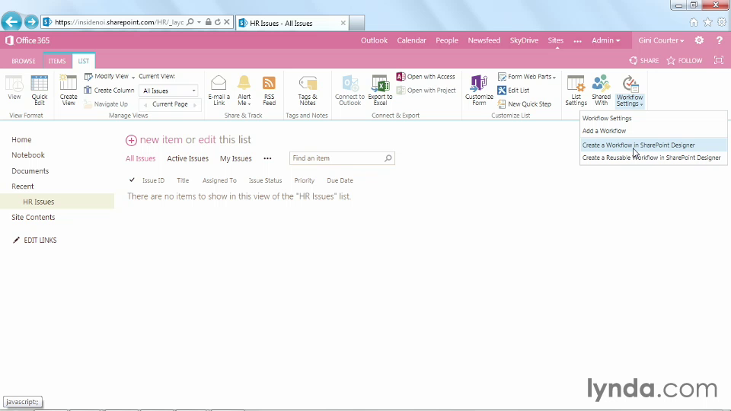Click Create Column

pyautogui.click(x=109, y=91)
